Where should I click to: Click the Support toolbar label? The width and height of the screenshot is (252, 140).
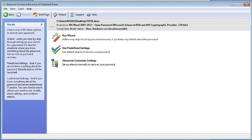(x=80, y=15)
